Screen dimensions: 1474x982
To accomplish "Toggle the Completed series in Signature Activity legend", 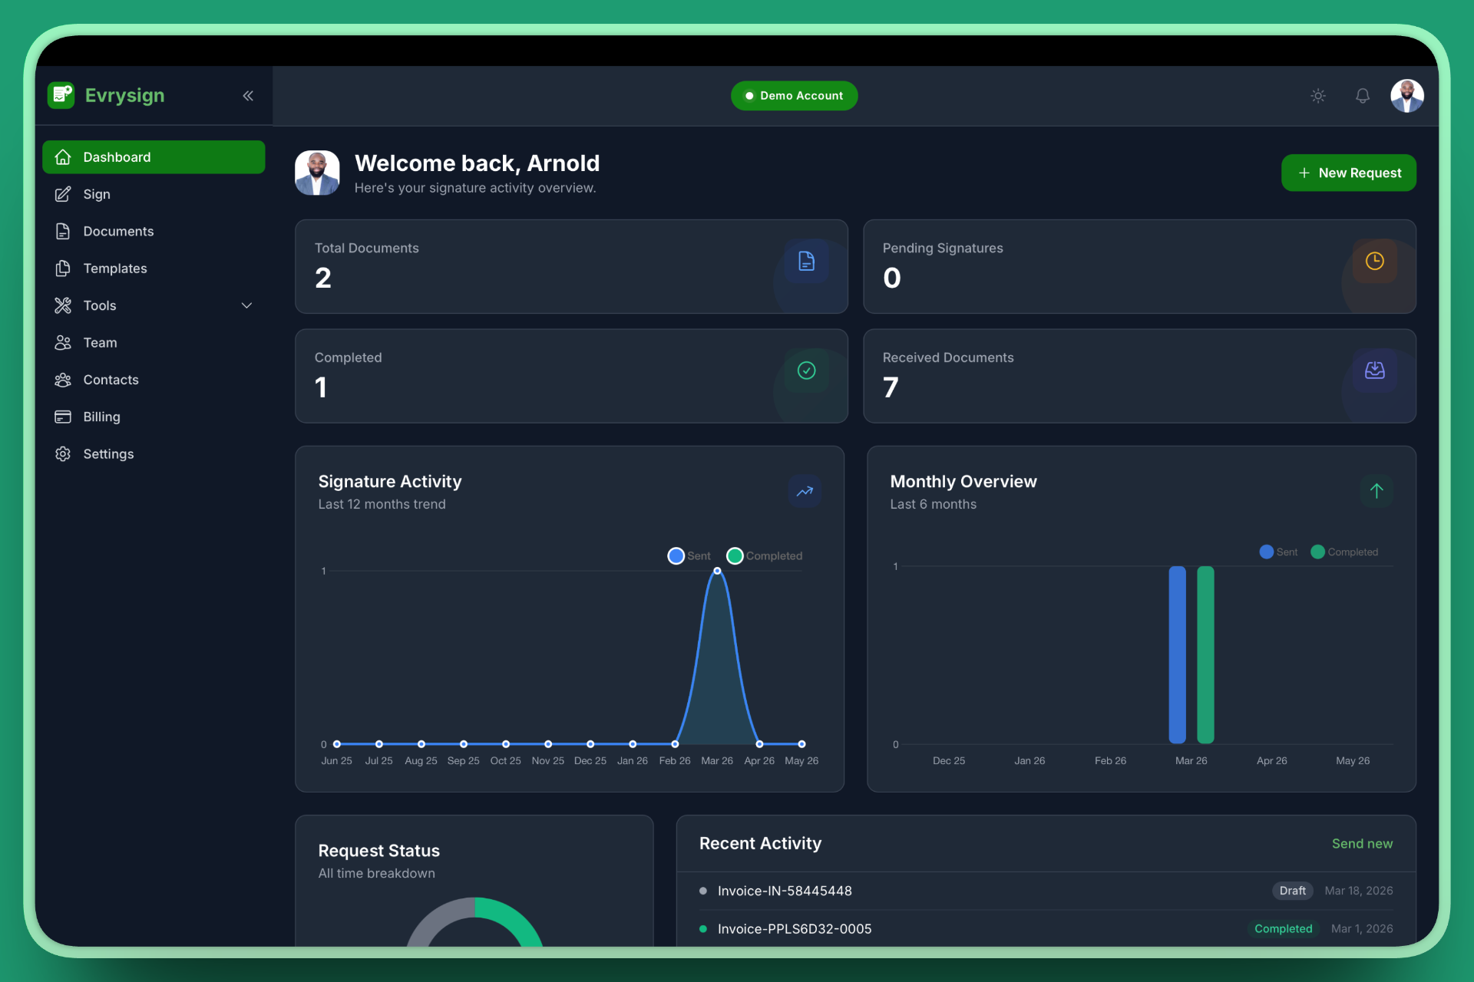I will click(765, 555).
